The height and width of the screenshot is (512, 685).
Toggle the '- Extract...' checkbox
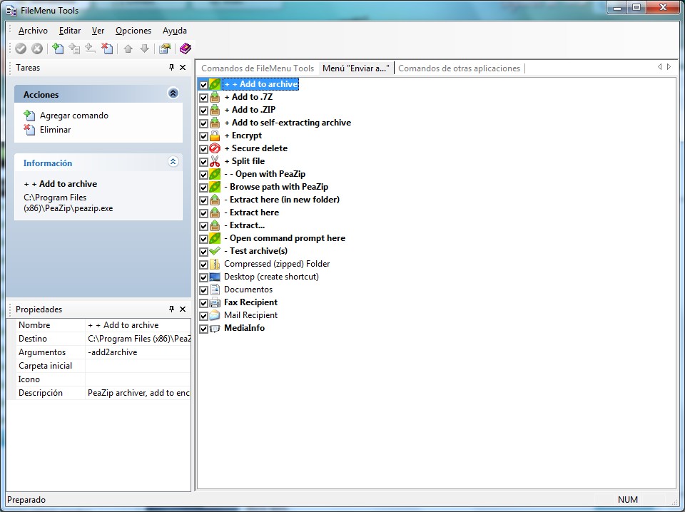[x=203, y=226]
